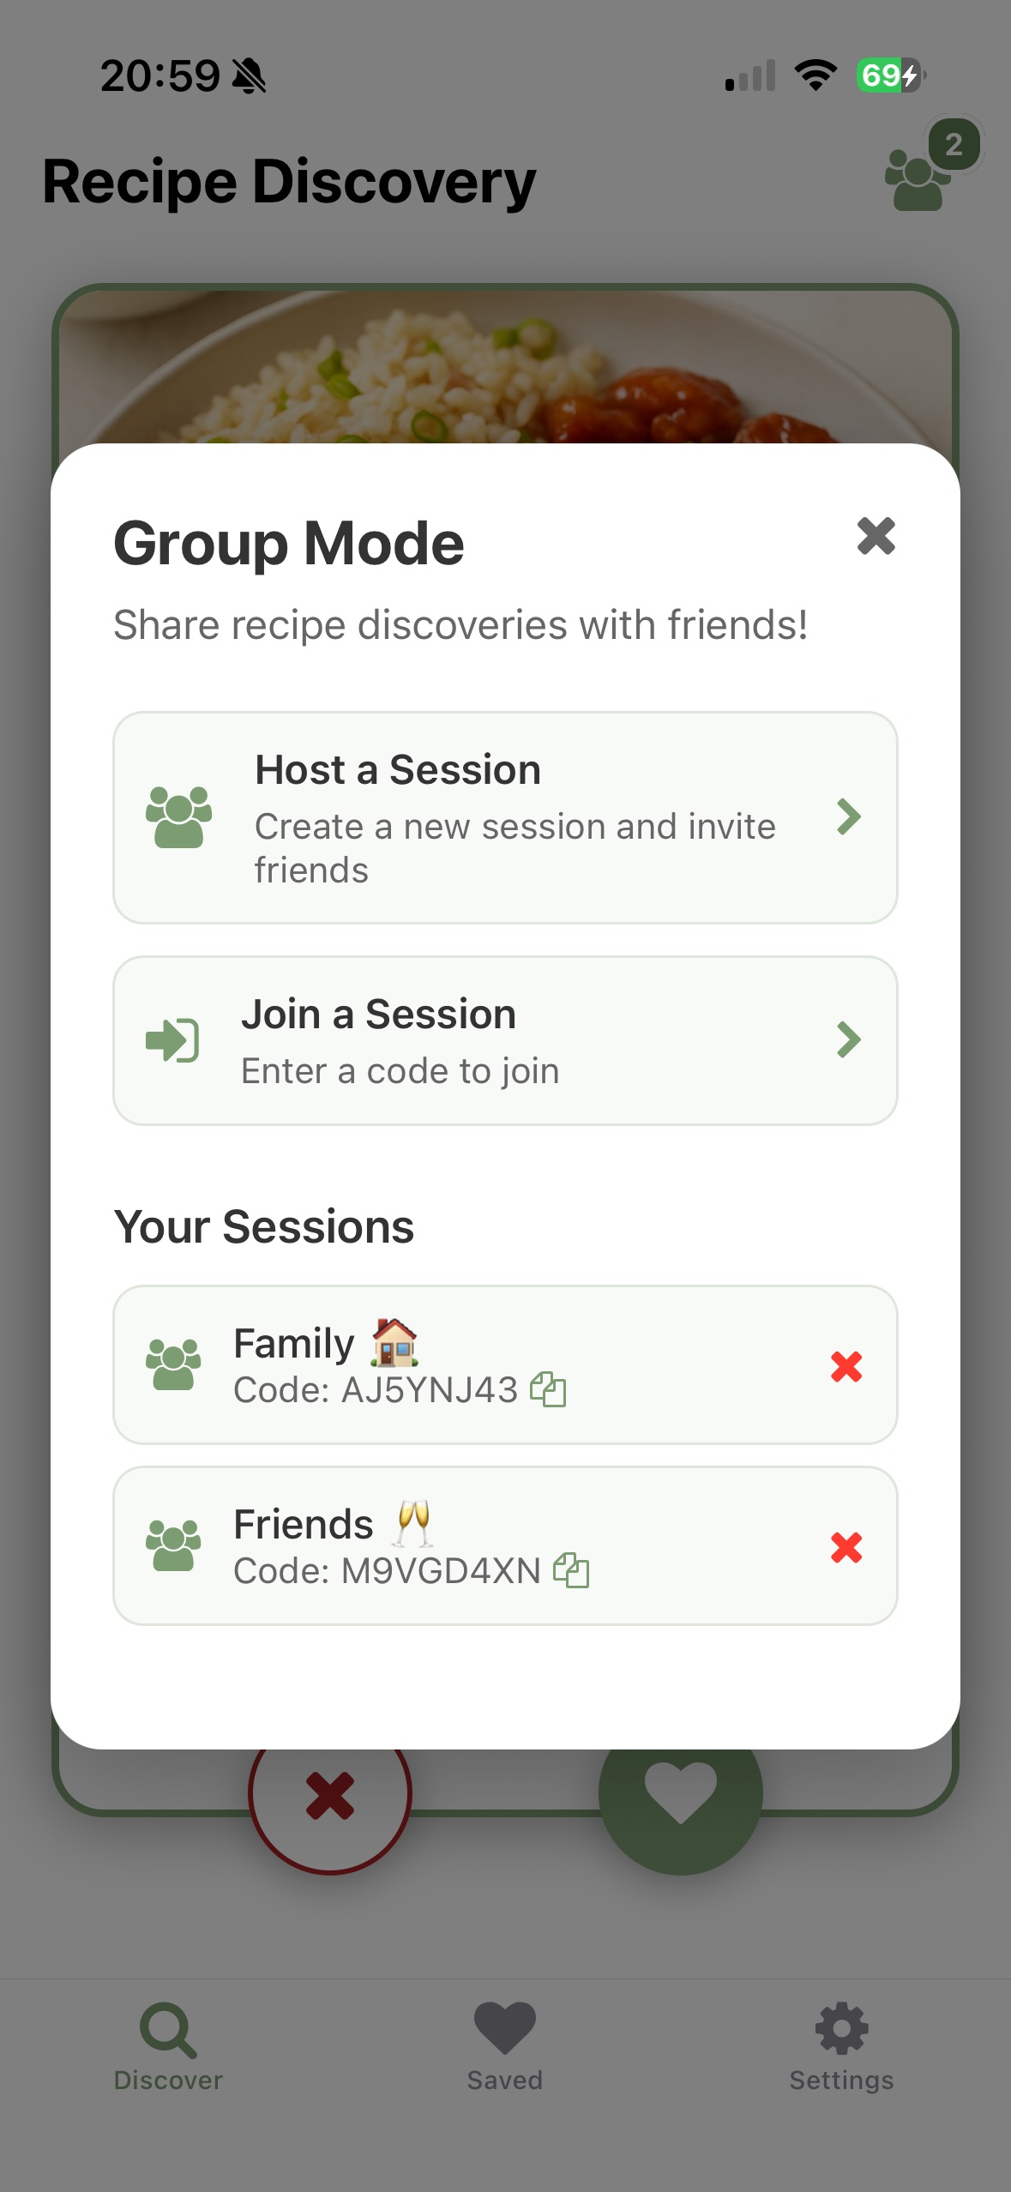
Task: Delete the Family session
Action: [x=846, y=1366]
